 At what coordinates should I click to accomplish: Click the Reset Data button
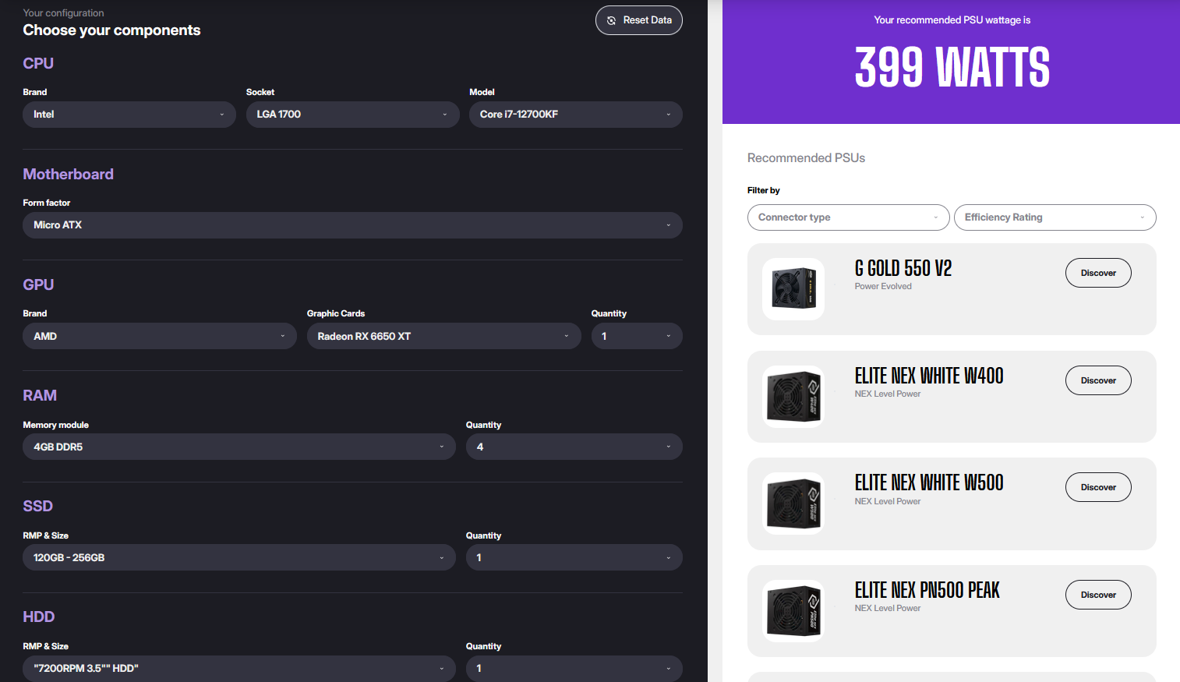638,20
